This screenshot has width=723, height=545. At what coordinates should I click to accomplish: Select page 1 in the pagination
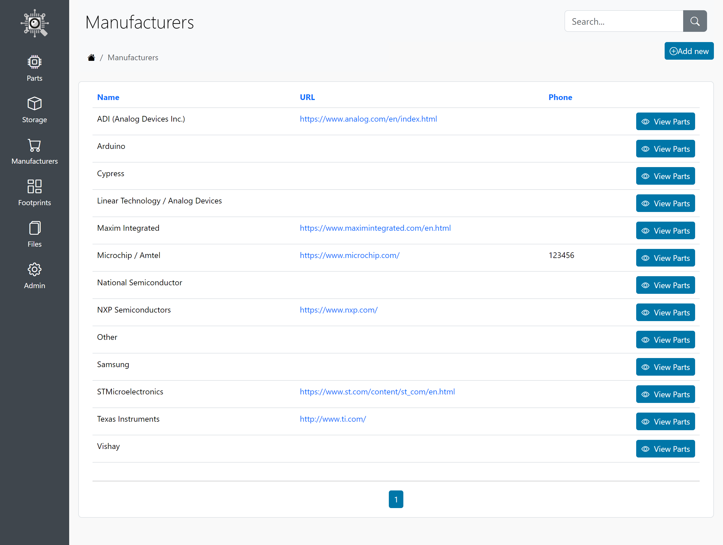[x=396, y=499]
